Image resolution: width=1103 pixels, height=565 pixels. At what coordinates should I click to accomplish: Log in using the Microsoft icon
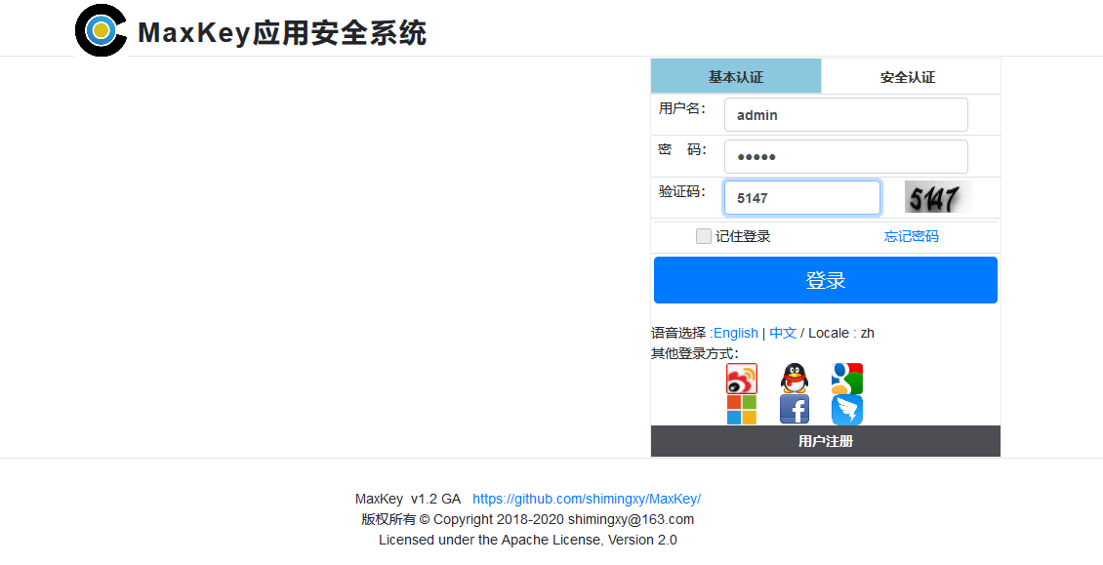click(x=742, y=410)
